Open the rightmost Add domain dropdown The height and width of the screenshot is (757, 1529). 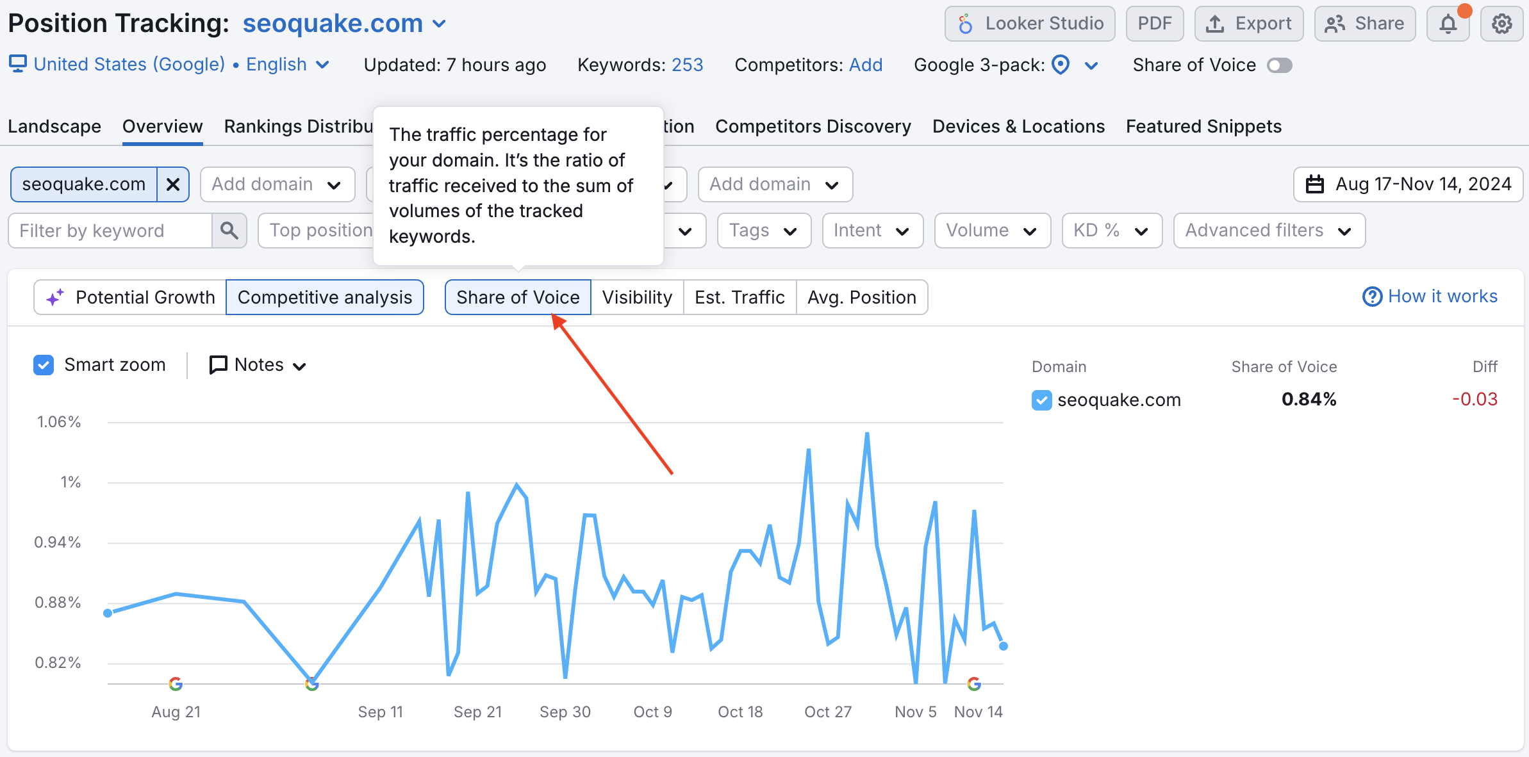pos(775,184)
